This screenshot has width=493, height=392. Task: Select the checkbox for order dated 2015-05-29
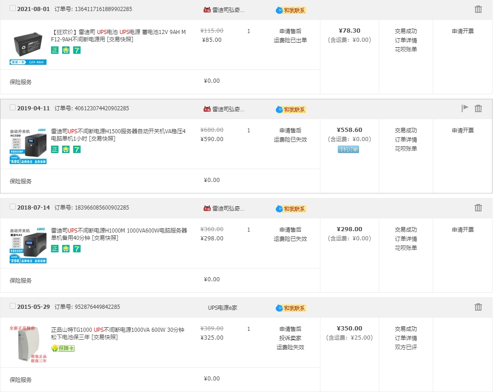[x=12, y=306]
